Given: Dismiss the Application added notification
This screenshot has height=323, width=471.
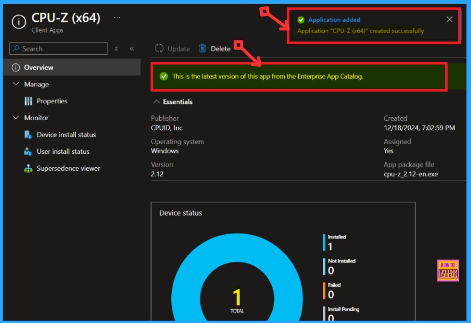Looking at the screenshot, I should (x=449, y=19).
